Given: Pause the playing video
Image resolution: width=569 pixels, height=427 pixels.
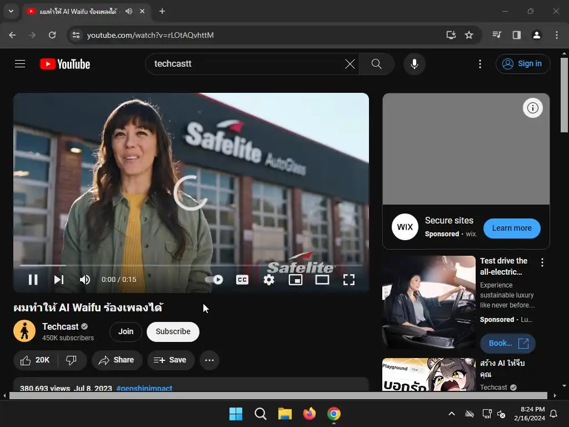Looking at the screenshot, I should (33, 280).
